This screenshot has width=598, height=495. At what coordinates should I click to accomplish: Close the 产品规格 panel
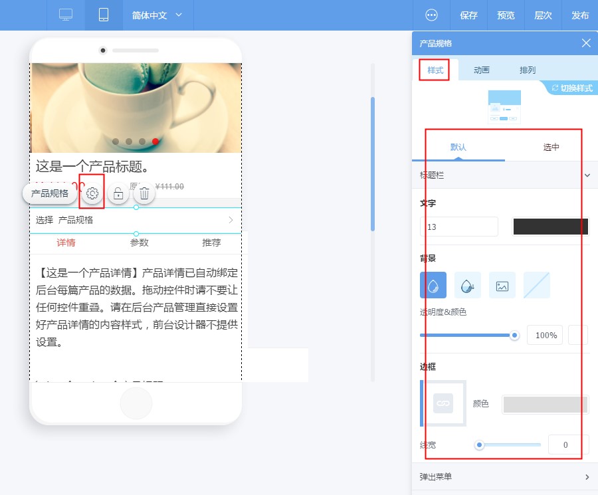tap(586, 43)
